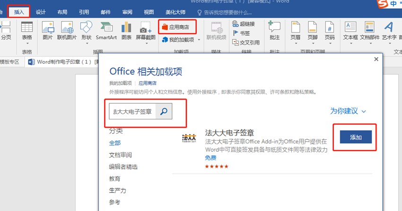The height and width of the screenshot is (211, 402).
Task: Expand the 我的加载项 dropdown arrow
Action: coord(199,40)
